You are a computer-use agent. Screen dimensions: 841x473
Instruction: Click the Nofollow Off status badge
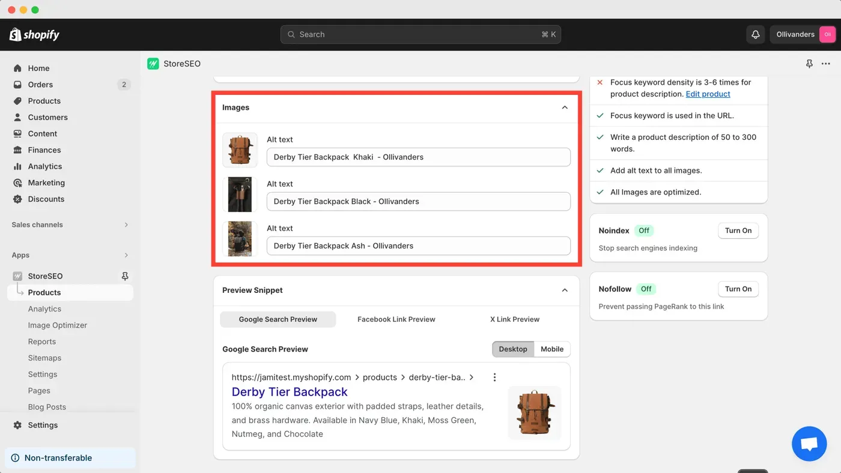646,289
